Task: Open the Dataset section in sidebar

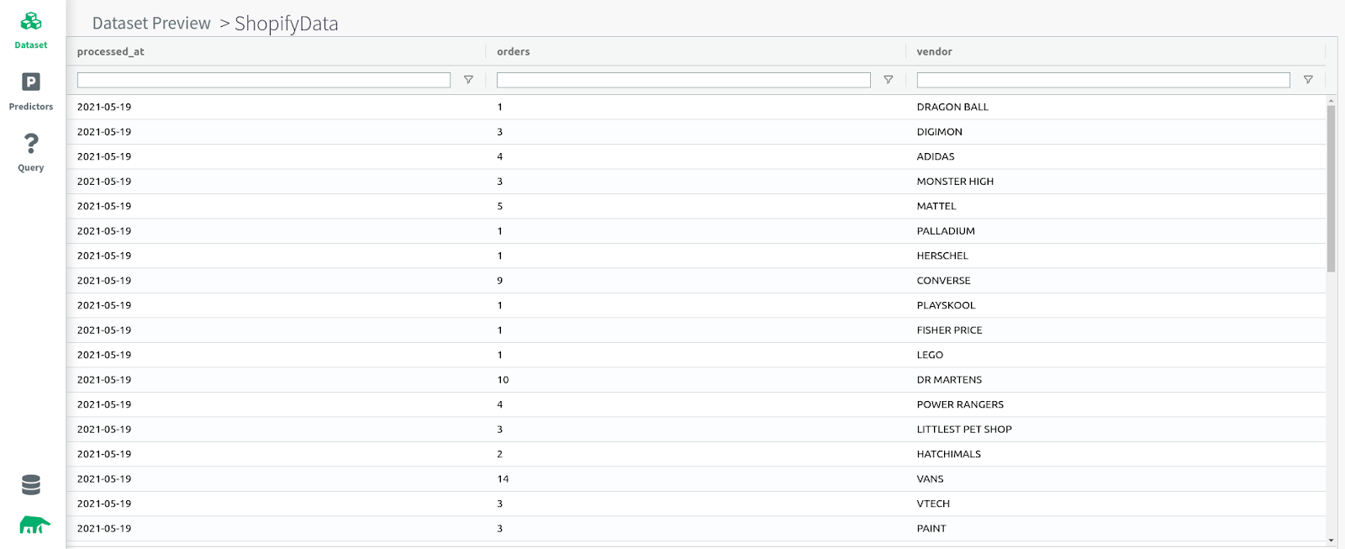Action: click(x=31, y=30)
